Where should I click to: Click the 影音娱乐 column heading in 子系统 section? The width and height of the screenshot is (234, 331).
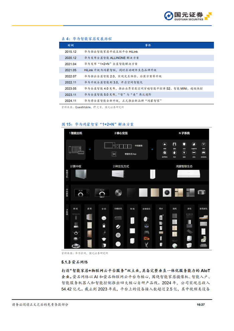pyautogui.click(x=146, y=209)
